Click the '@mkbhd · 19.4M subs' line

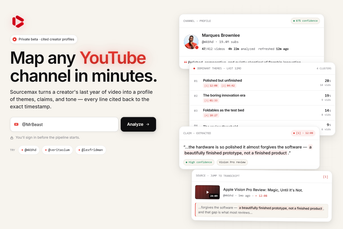pyautogui.click(x=220, y=42)
